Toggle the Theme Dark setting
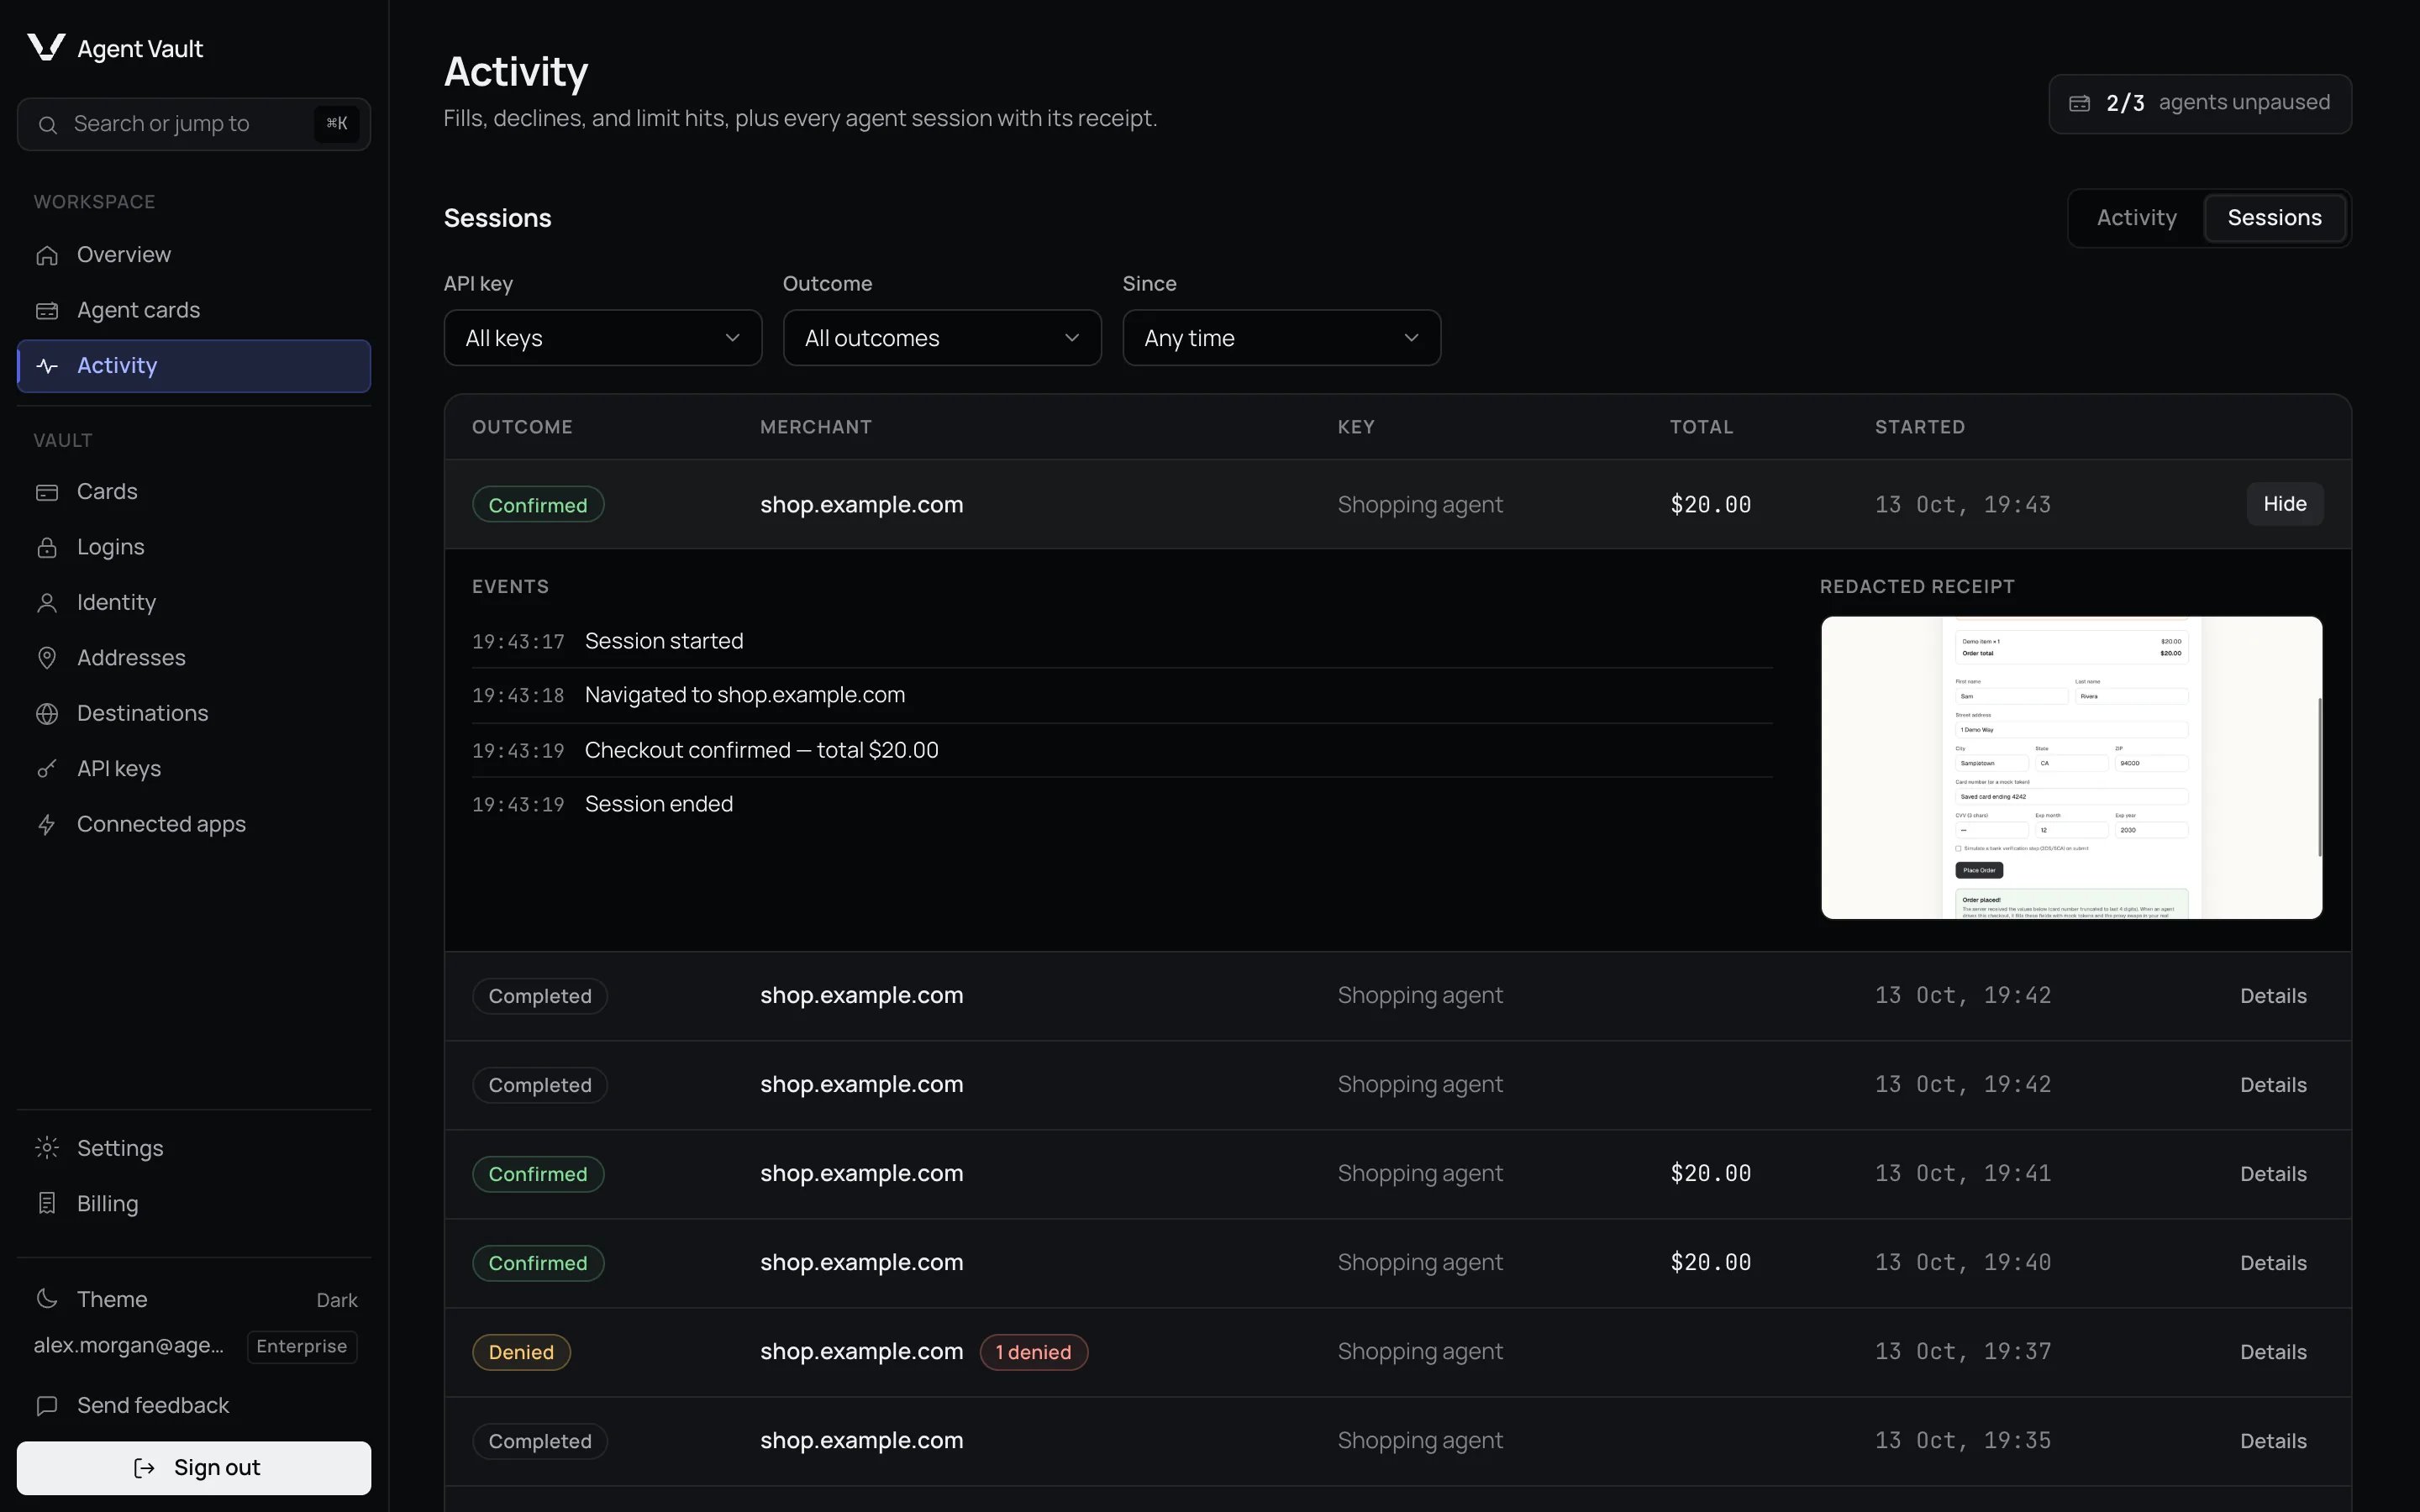 pyautogui.click(x=194, y=1299)
